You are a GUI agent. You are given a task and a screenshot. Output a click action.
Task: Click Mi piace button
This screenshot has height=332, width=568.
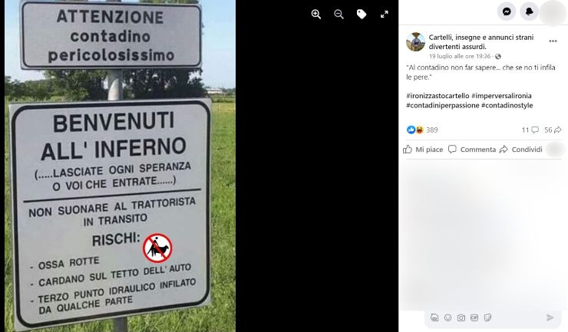coord(423,150)
